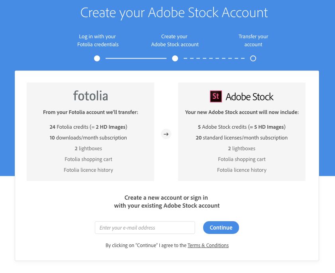Click the "Transfer your account" step label
Viewport: 335px width, 273px height.
coord(253,40)
